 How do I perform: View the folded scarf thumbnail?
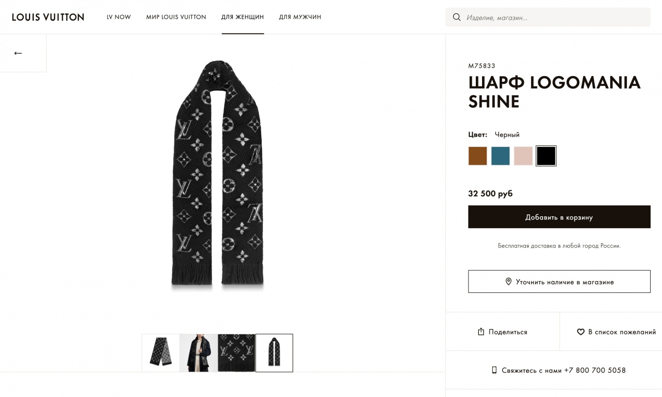click(161, 352)
